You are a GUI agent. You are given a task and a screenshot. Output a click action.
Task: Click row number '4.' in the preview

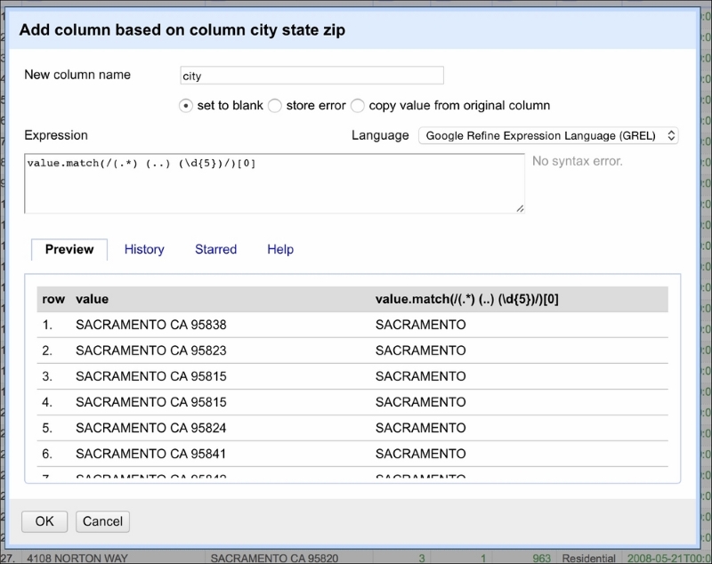click(47, 402)
